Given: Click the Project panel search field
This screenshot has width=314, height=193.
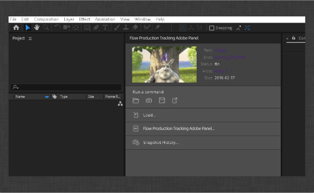Looking at the screenshot, I should coord(66,87).
